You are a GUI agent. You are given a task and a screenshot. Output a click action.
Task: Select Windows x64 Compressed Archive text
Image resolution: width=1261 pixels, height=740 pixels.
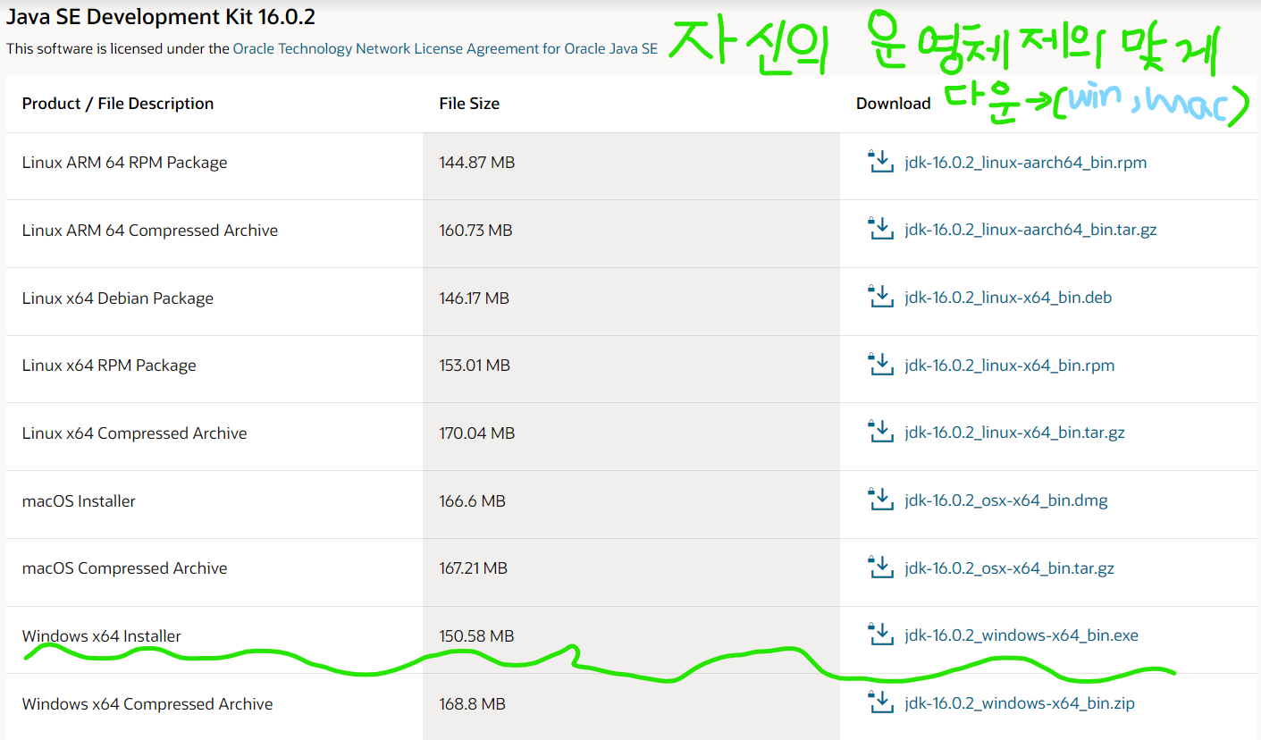[x=147, y=704]
